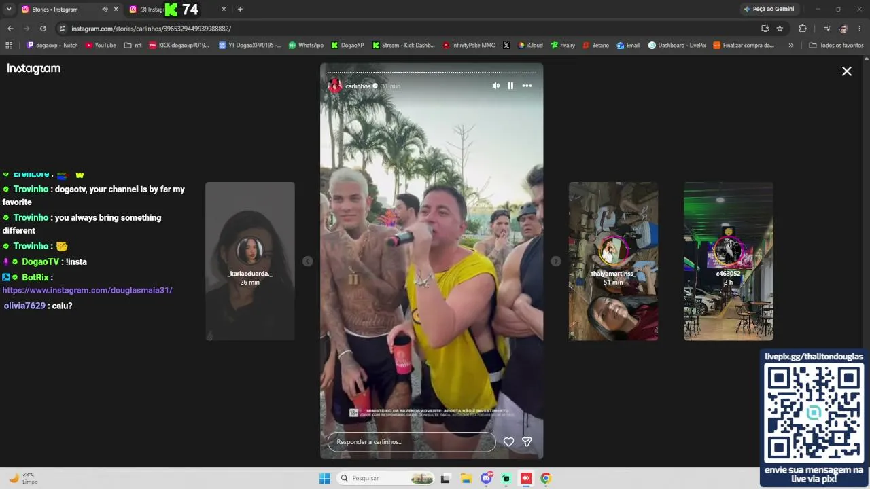Show more bookmarks with the chevron
870x489 pixels.
pos(790,46)
